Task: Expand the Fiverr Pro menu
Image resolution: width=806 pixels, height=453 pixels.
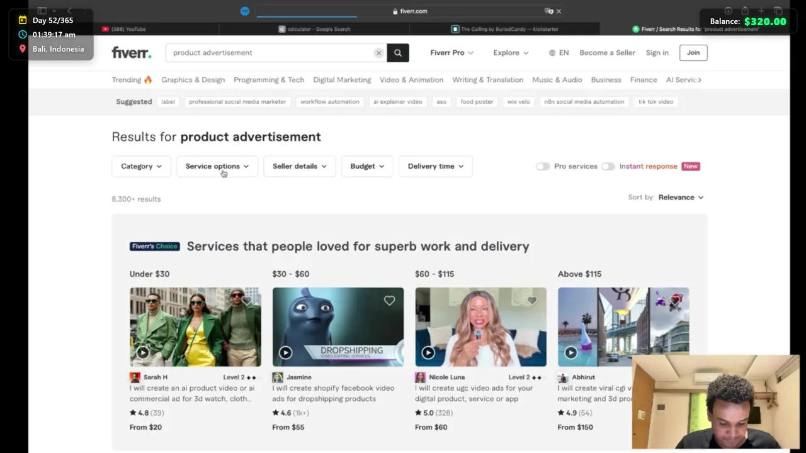Action: coord(451,53)
